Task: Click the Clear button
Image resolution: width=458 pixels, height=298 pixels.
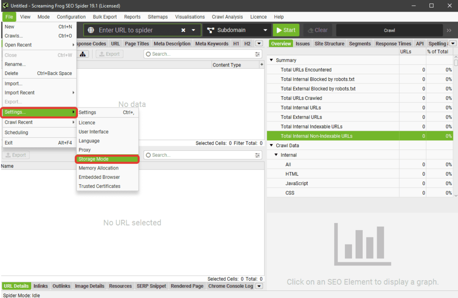Action: click(318, 30)
